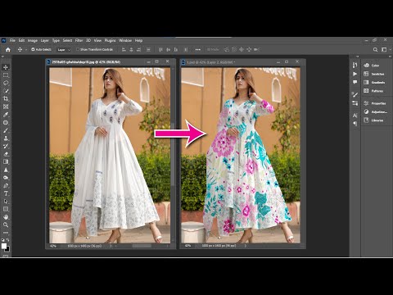Image resolution: width=393 pixels, height=295 pixels.
Task: Open status bar arrow in jpg document
Action: 111,246
